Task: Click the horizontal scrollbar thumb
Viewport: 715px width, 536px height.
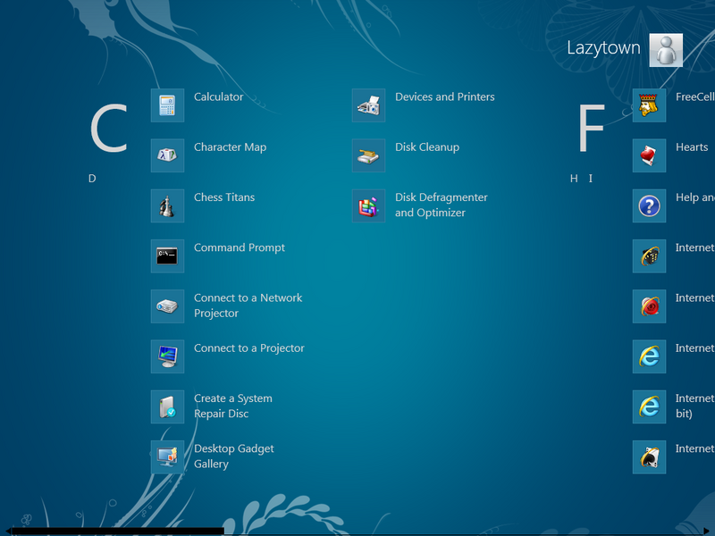Action: (x=118, y=532)
